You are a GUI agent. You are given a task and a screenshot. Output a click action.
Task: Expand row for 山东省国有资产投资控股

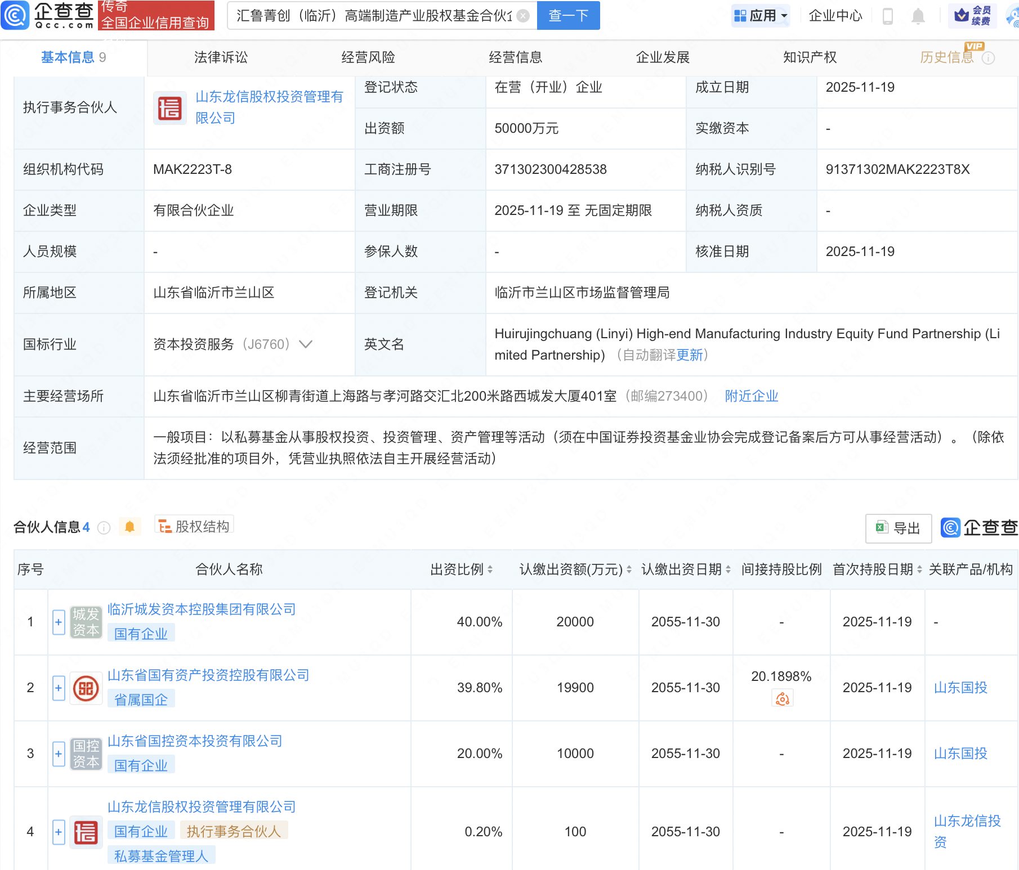click(59, 688)
